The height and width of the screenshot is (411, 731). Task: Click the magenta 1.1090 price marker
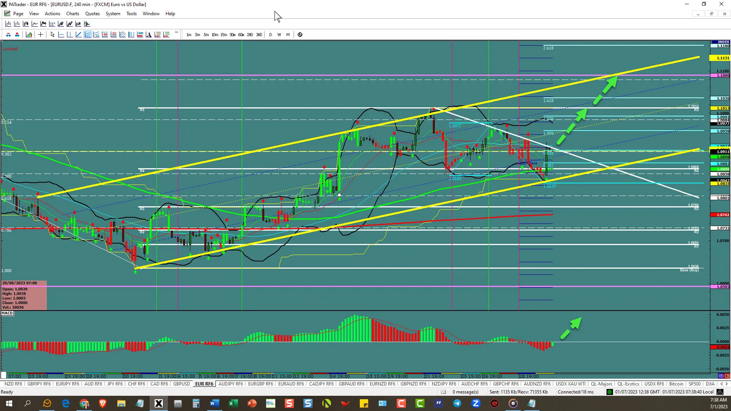(720, 76)
